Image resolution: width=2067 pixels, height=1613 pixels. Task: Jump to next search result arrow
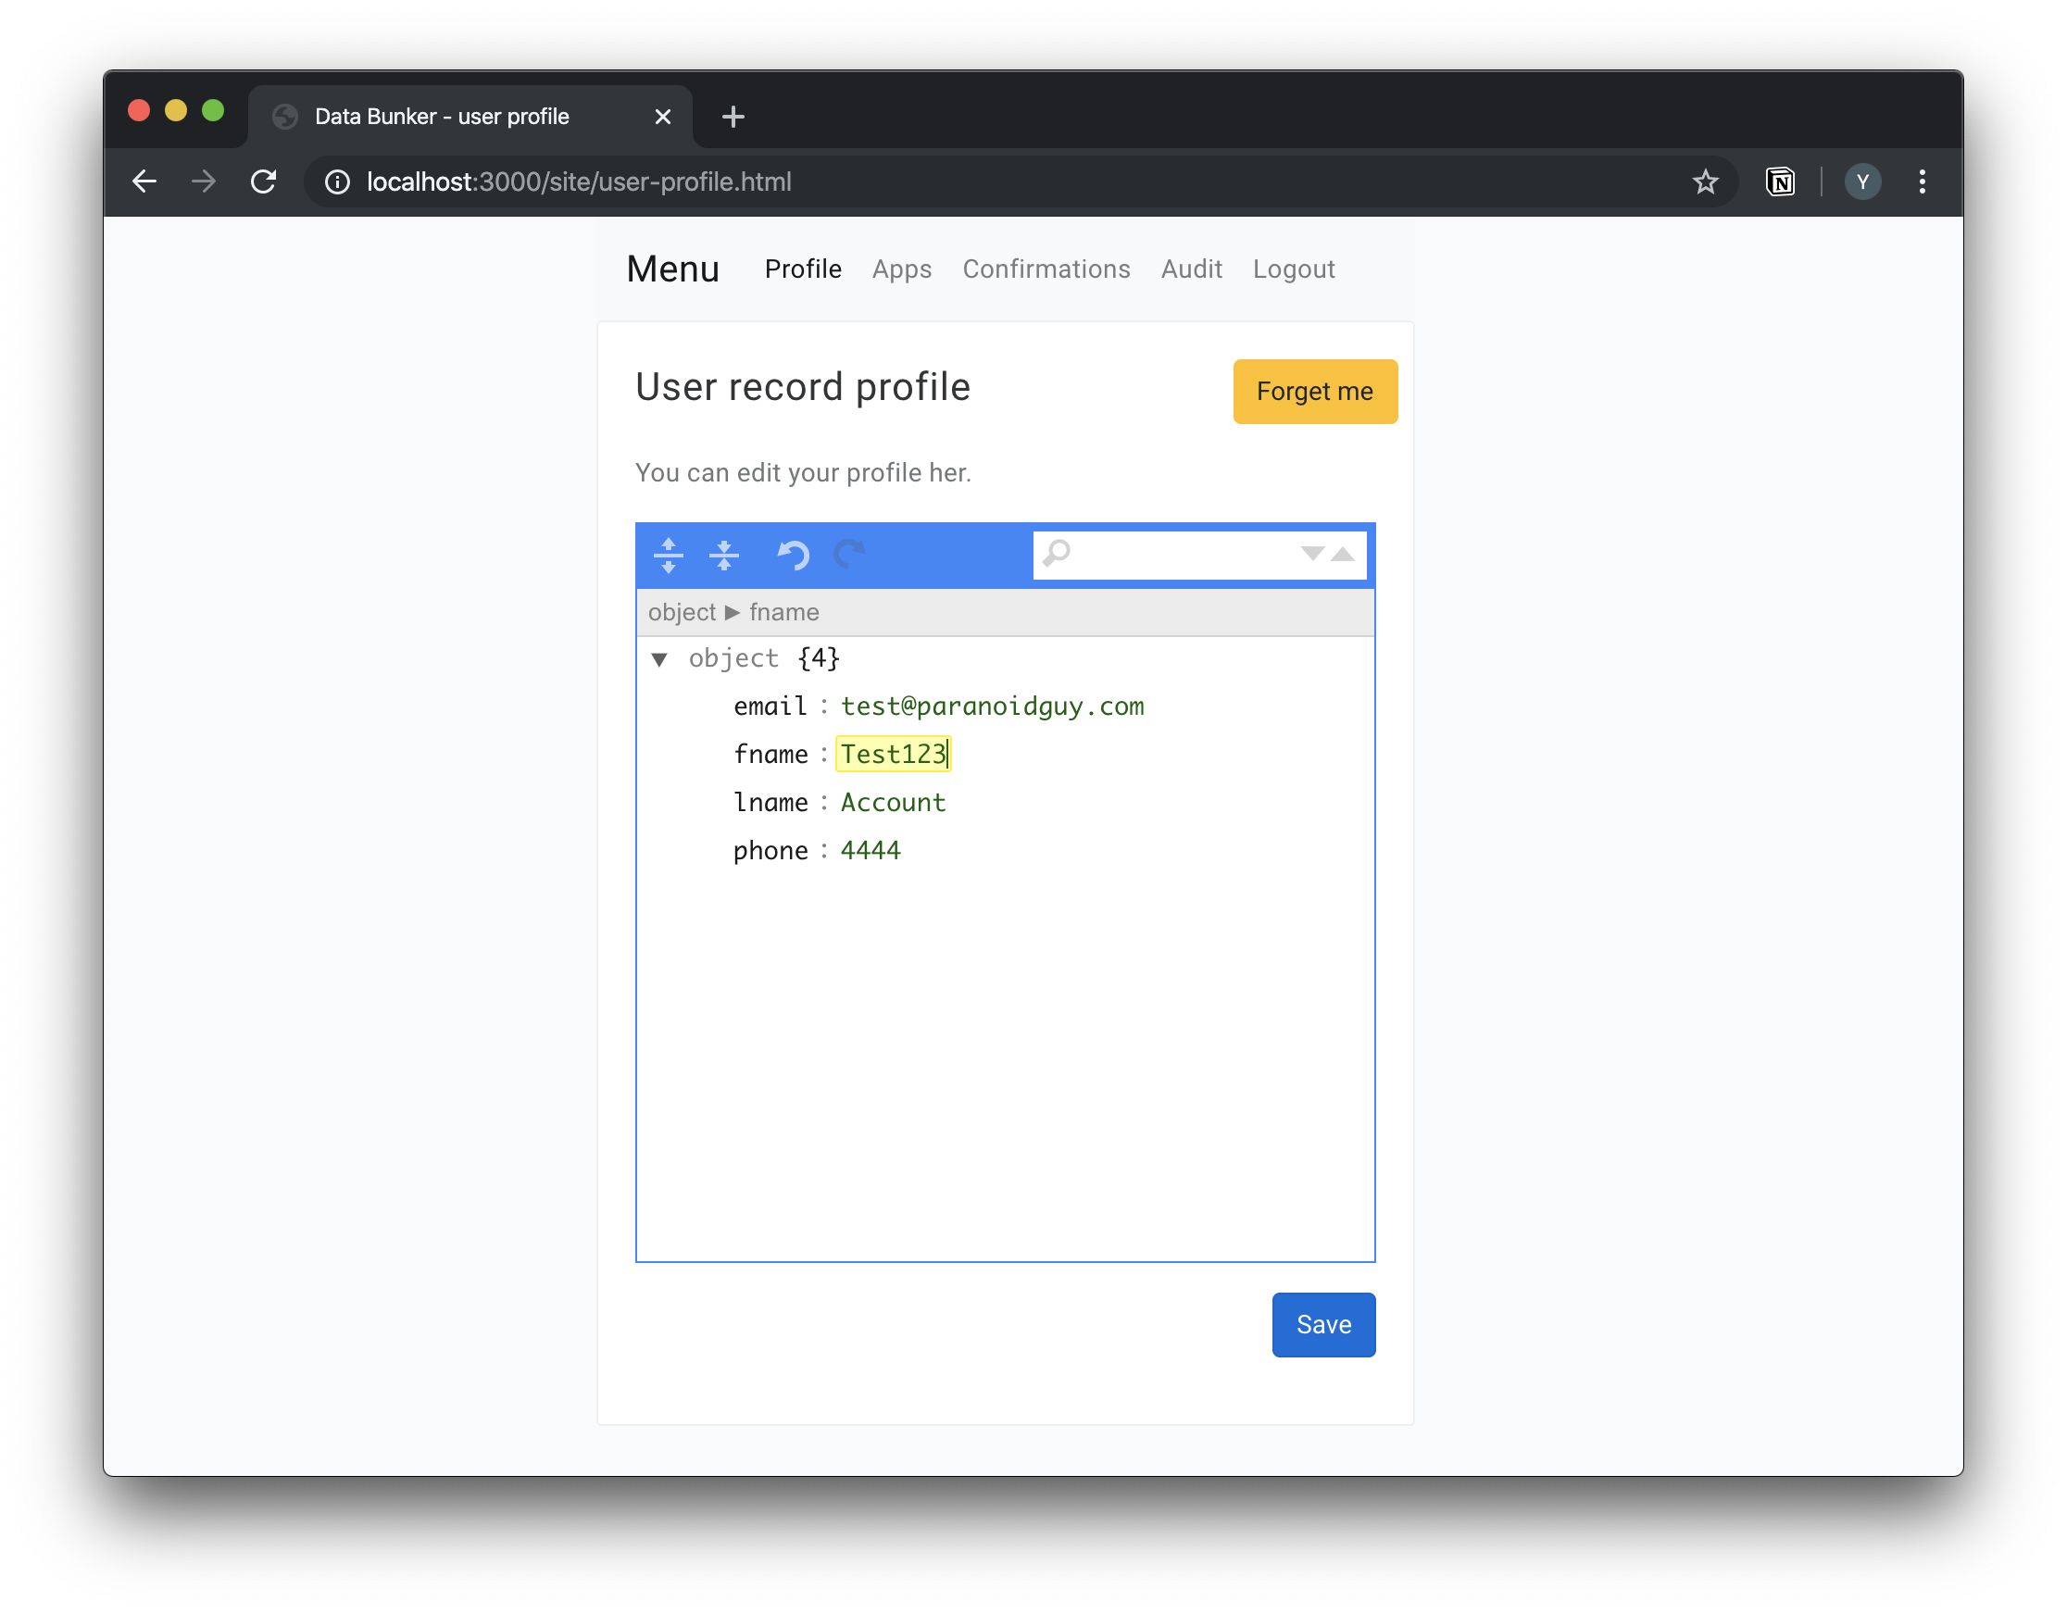[x=1311, y=555]
